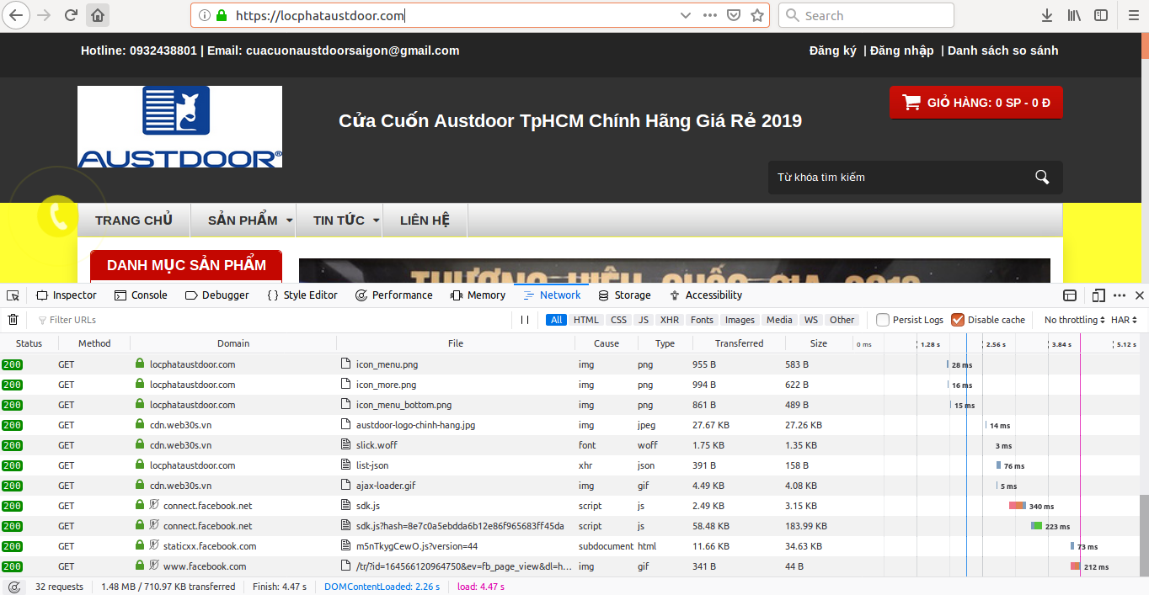Switch to the Performance tab
The width and height of the screenshot is (1149, 595).
[x=393, y=295]
